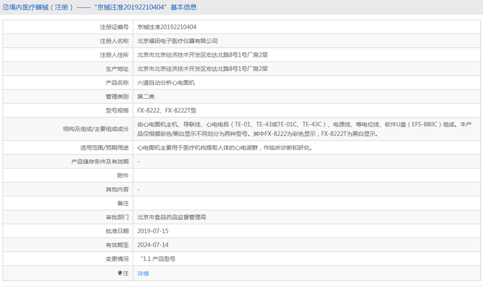Viewport: 483px width, 287px height.
Task: Select approval date 2019-07-15
Action: pyautogui.click(x=153, y=231)
